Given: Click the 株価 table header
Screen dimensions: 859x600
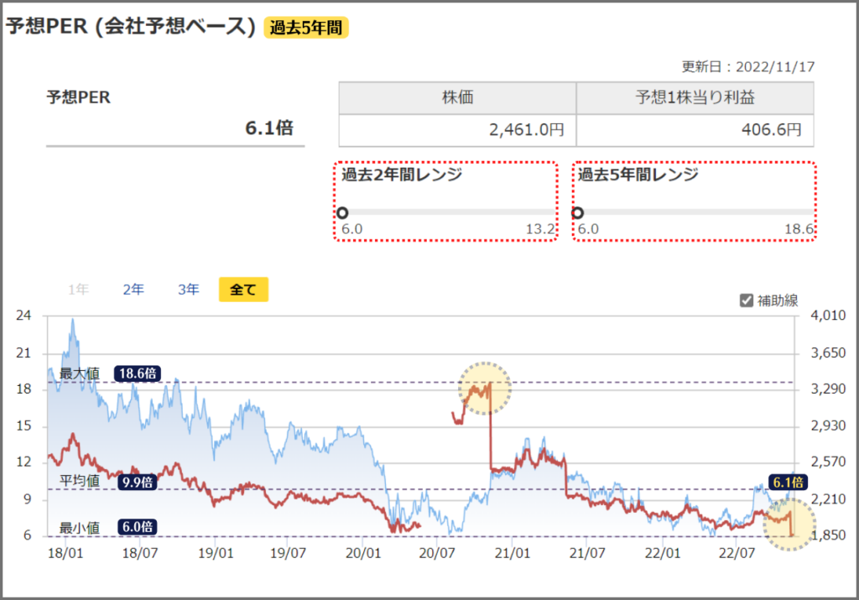Looking at the screenshot, I should 457,97.
